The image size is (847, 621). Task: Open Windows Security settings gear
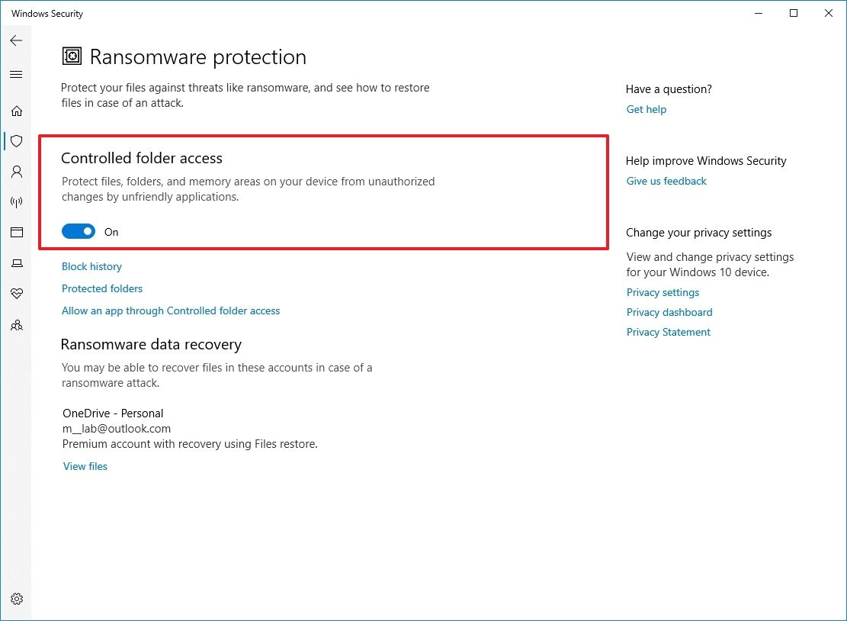pos(17,599)
